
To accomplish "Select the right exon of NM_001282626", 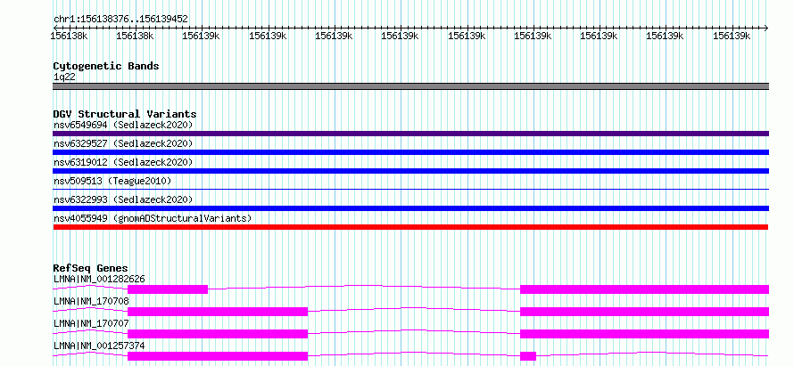I will 645,289.
